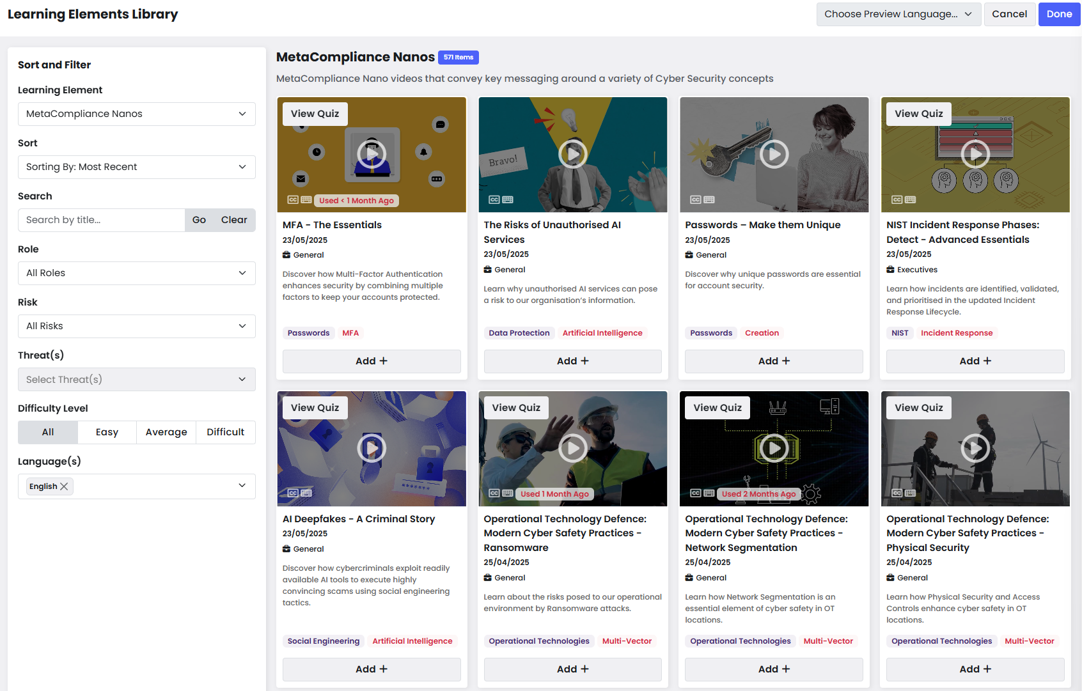Viewport: 1082px width, 691px height.
Task: Set difficulty level to All
Action: 48,432
